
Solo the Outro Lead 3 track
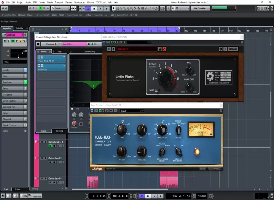(45, 158)
